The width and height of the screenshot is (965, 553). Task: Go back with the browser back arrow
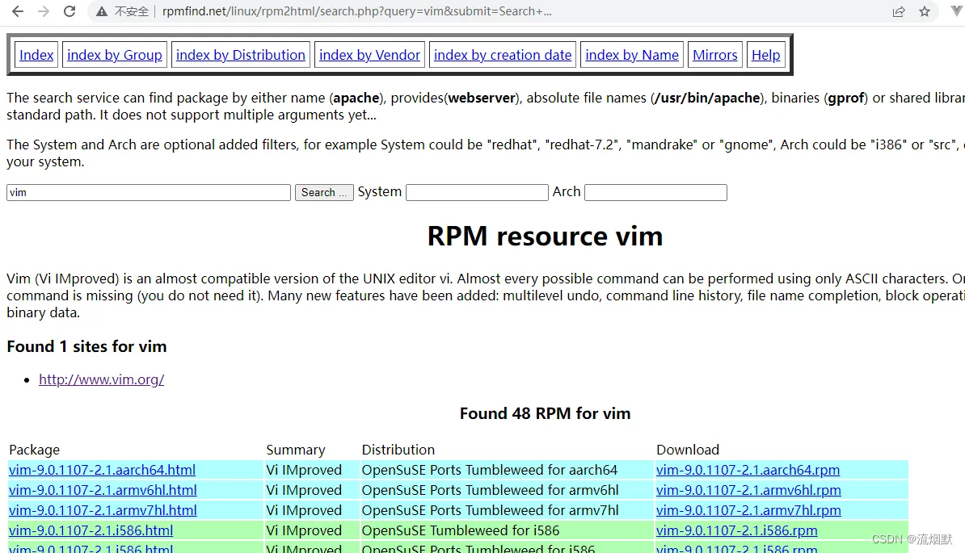18,11
